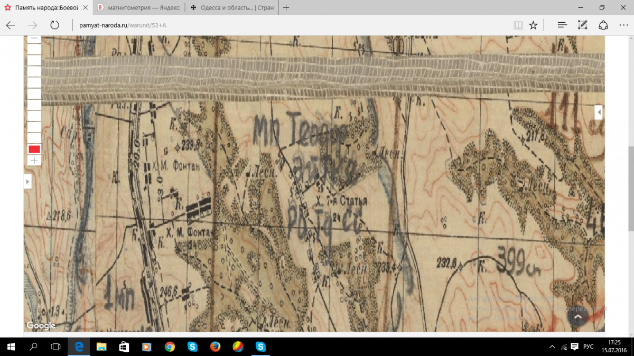Open Google Chrome from the taskbar
This screenshot has height=356, width=634.
tap(170, 346)
